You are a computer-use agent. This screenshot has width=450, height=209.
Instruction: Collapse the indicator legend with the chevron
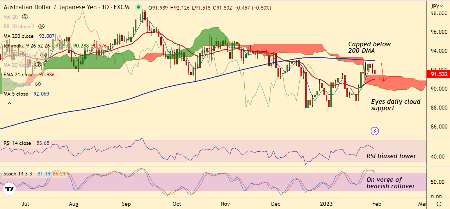click(x=10, y=103)
